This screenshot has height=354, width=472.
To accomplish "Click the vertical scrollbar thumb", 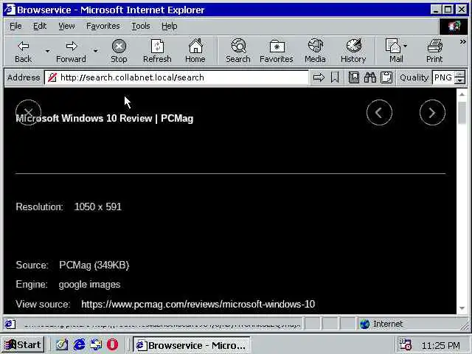I will tap(462, 113).
